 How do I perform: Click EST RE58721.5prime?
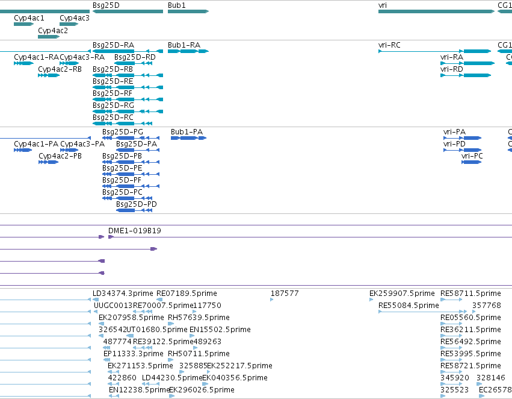(x=451, y=372)
